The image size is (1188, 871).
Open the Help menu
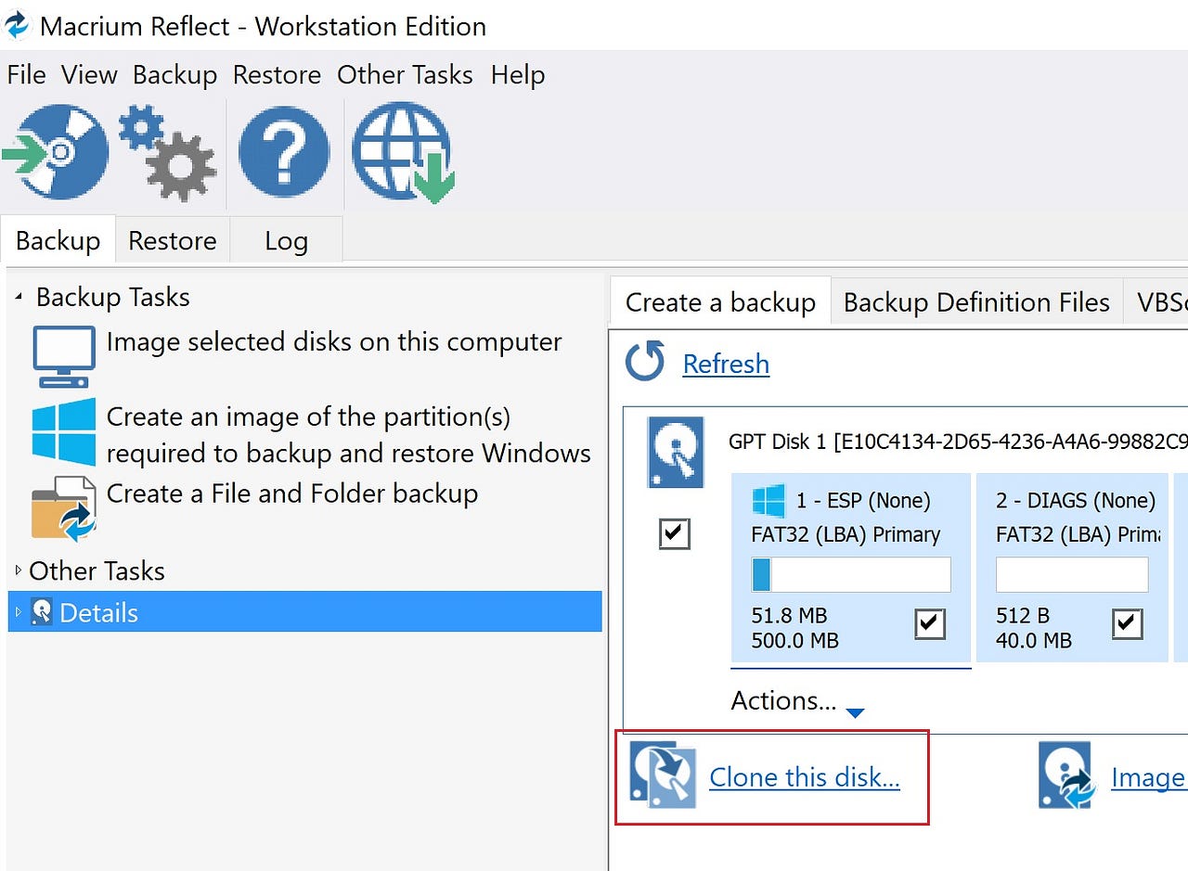pyautogui.click(x=518, y=75)
